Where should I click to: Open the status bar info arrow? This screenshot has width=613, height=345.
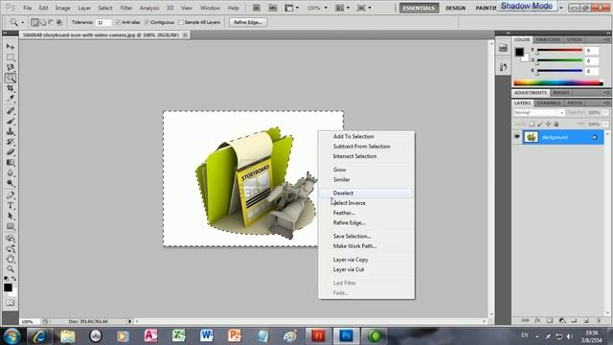pyautogui.click(x=130, y=322)
